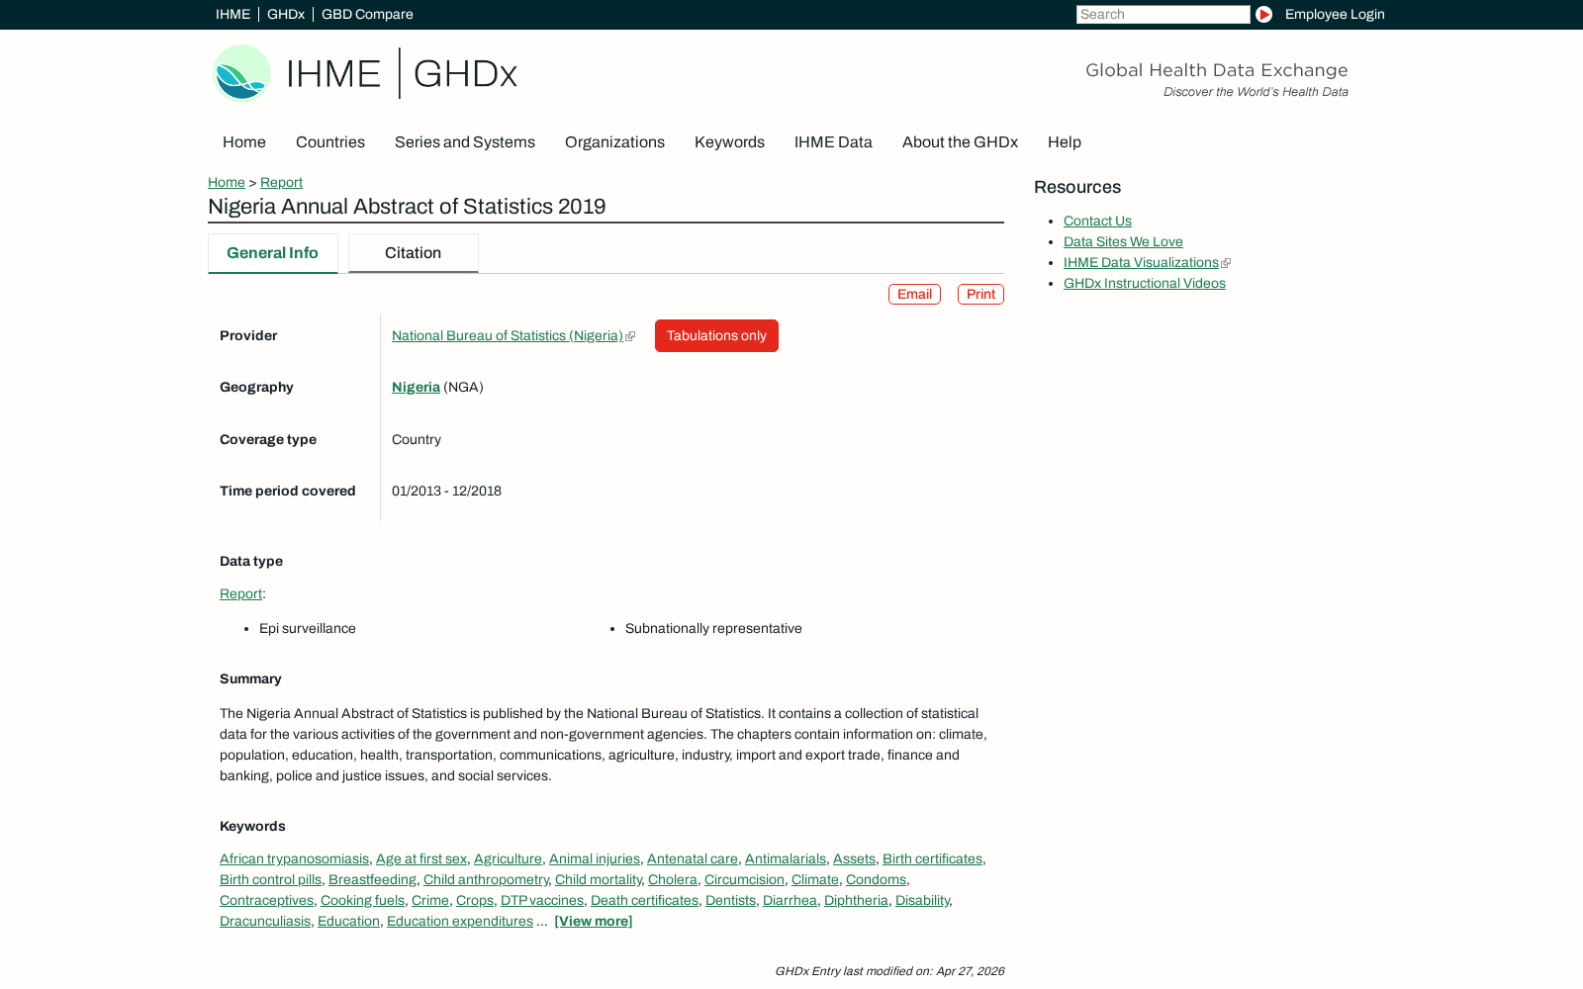Viewport: 1583px width, 989px height.
Task: Open the Circumcision keyword
Action: (744, 879)
